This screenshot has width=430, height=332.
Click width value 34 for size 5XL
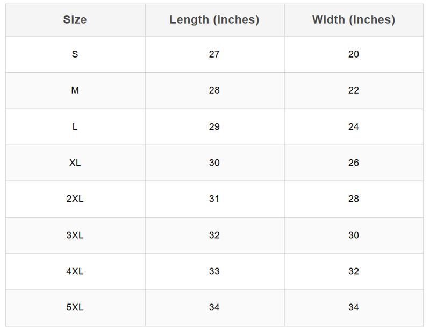point(353,308)
